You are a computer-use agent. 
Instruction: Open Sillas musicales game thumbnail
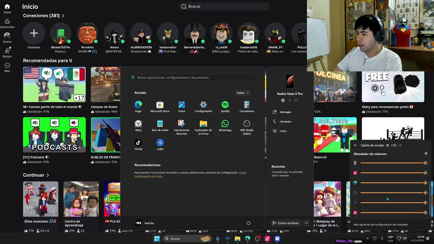(x=41, y=199)
